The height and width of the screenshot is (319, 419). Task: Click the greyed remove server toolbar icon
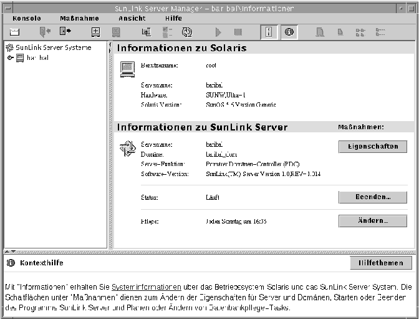pos(116,32)
